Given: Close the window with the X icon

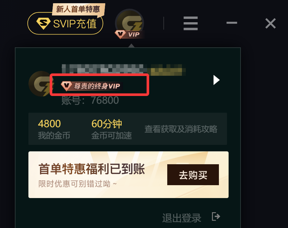Looking at the screenshot, I should (x=271, y=23).
